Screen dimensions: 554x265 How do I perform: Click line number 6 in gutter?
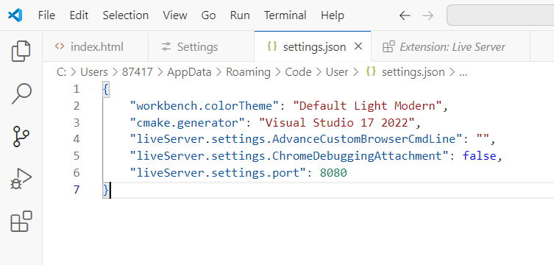point(77,173)
